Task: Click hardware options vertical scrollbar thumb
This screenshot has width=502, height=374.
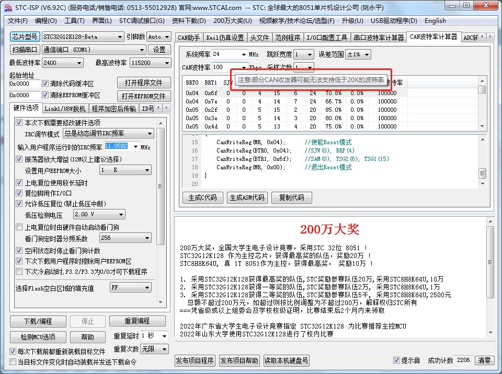Action: click(x=161, y=186)
